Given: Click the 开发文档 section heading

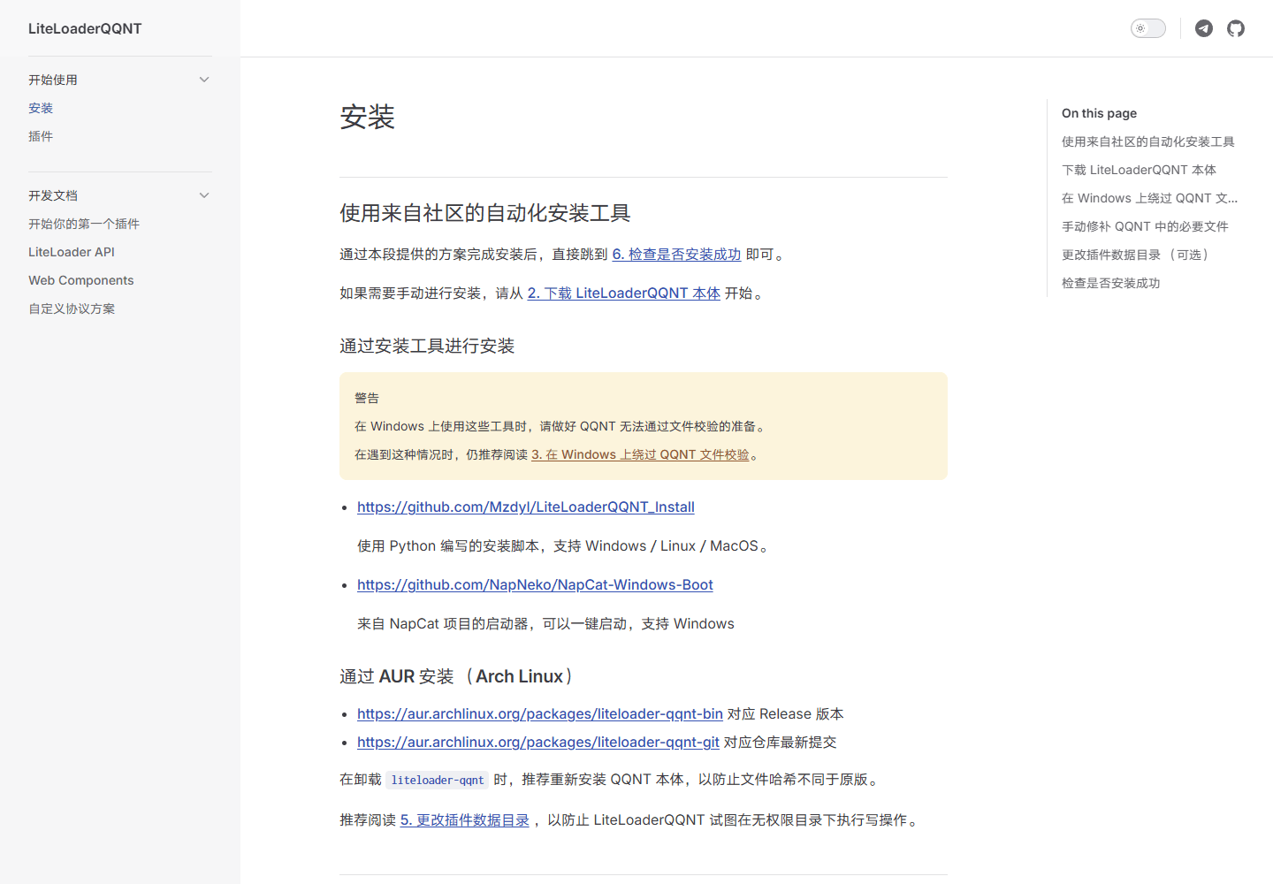Looking at the screenshot, I should pos(53,195).
